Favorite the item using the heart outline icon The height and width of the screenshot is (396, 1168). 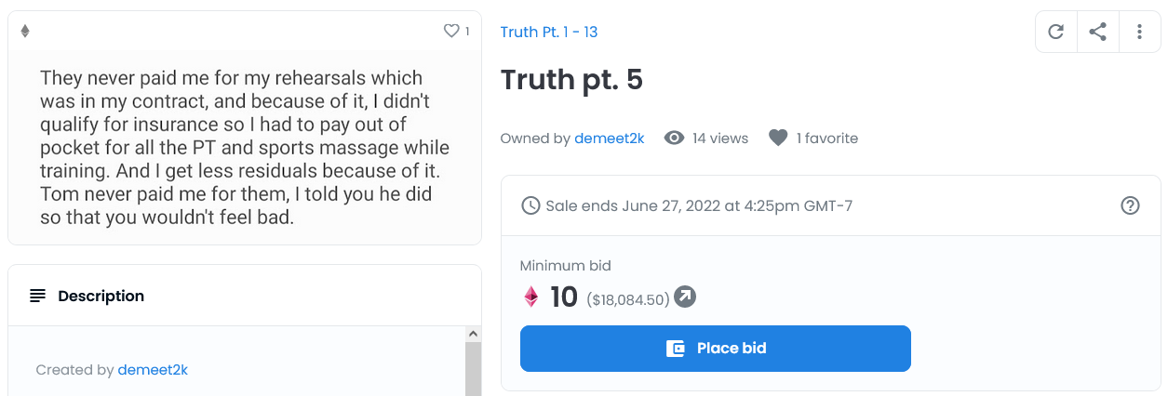(x=451, y=31)
